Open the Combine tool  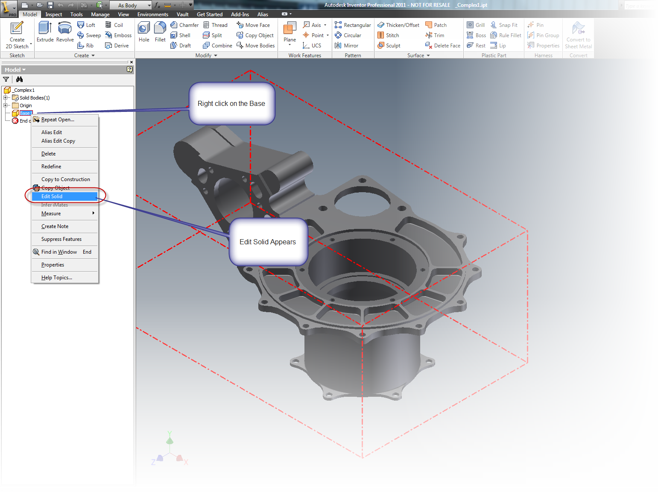click(217, 46)
